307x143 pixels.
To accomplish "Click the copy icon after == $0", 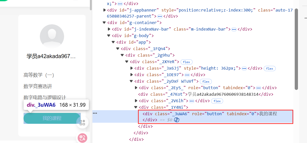I will coord(177,120).
